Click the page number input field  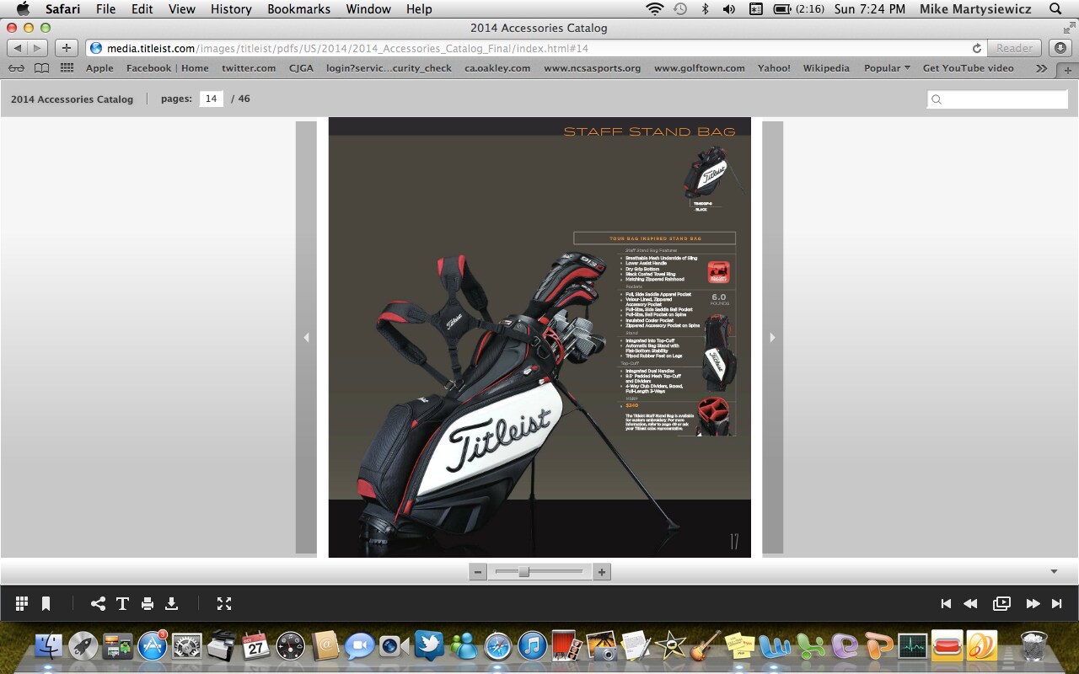click(211, 99)
